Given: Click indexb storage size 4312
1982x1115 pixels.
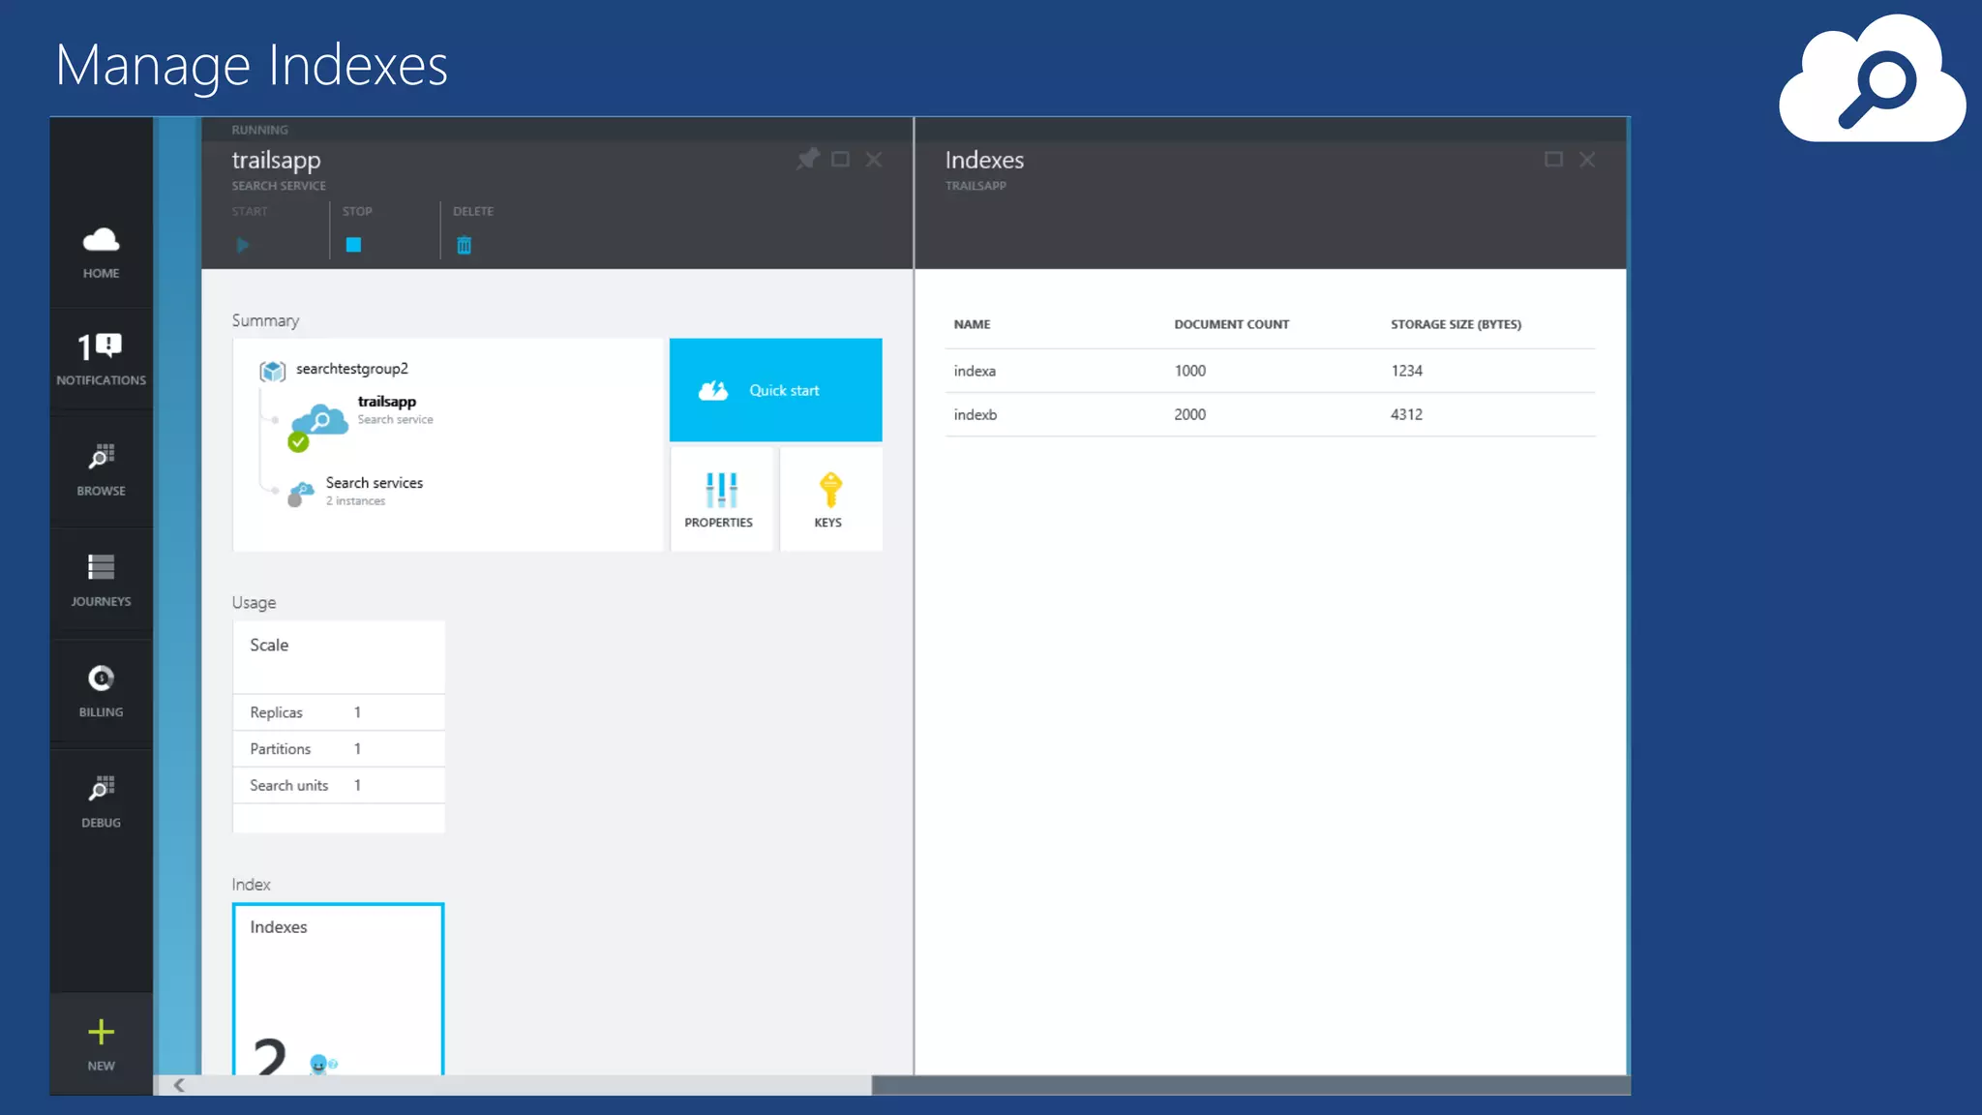Looking at the screenshot, I should pyautogui.click(x=1406, y=414).
